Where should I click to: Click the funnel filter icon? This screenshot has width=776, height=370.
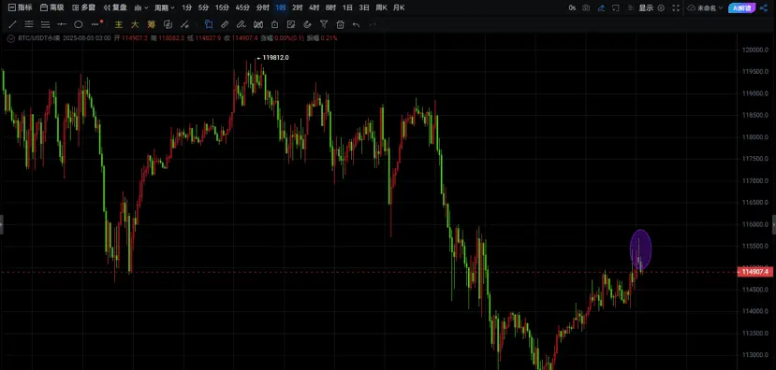point(324,24)
